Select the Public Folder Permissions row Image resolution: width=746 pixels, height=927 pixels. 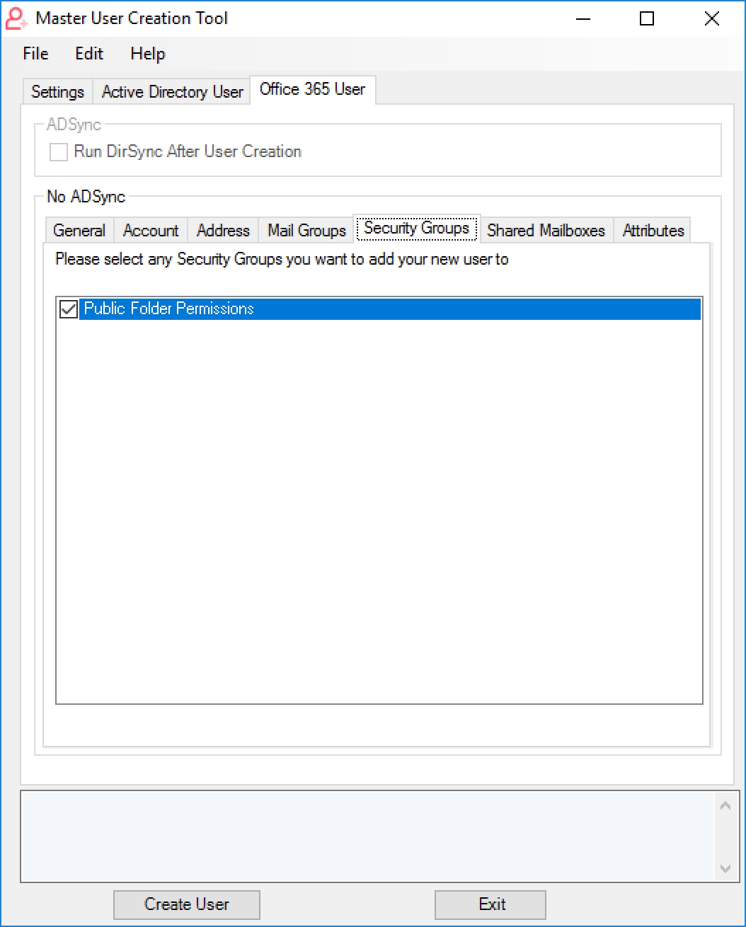click(379, 309)
